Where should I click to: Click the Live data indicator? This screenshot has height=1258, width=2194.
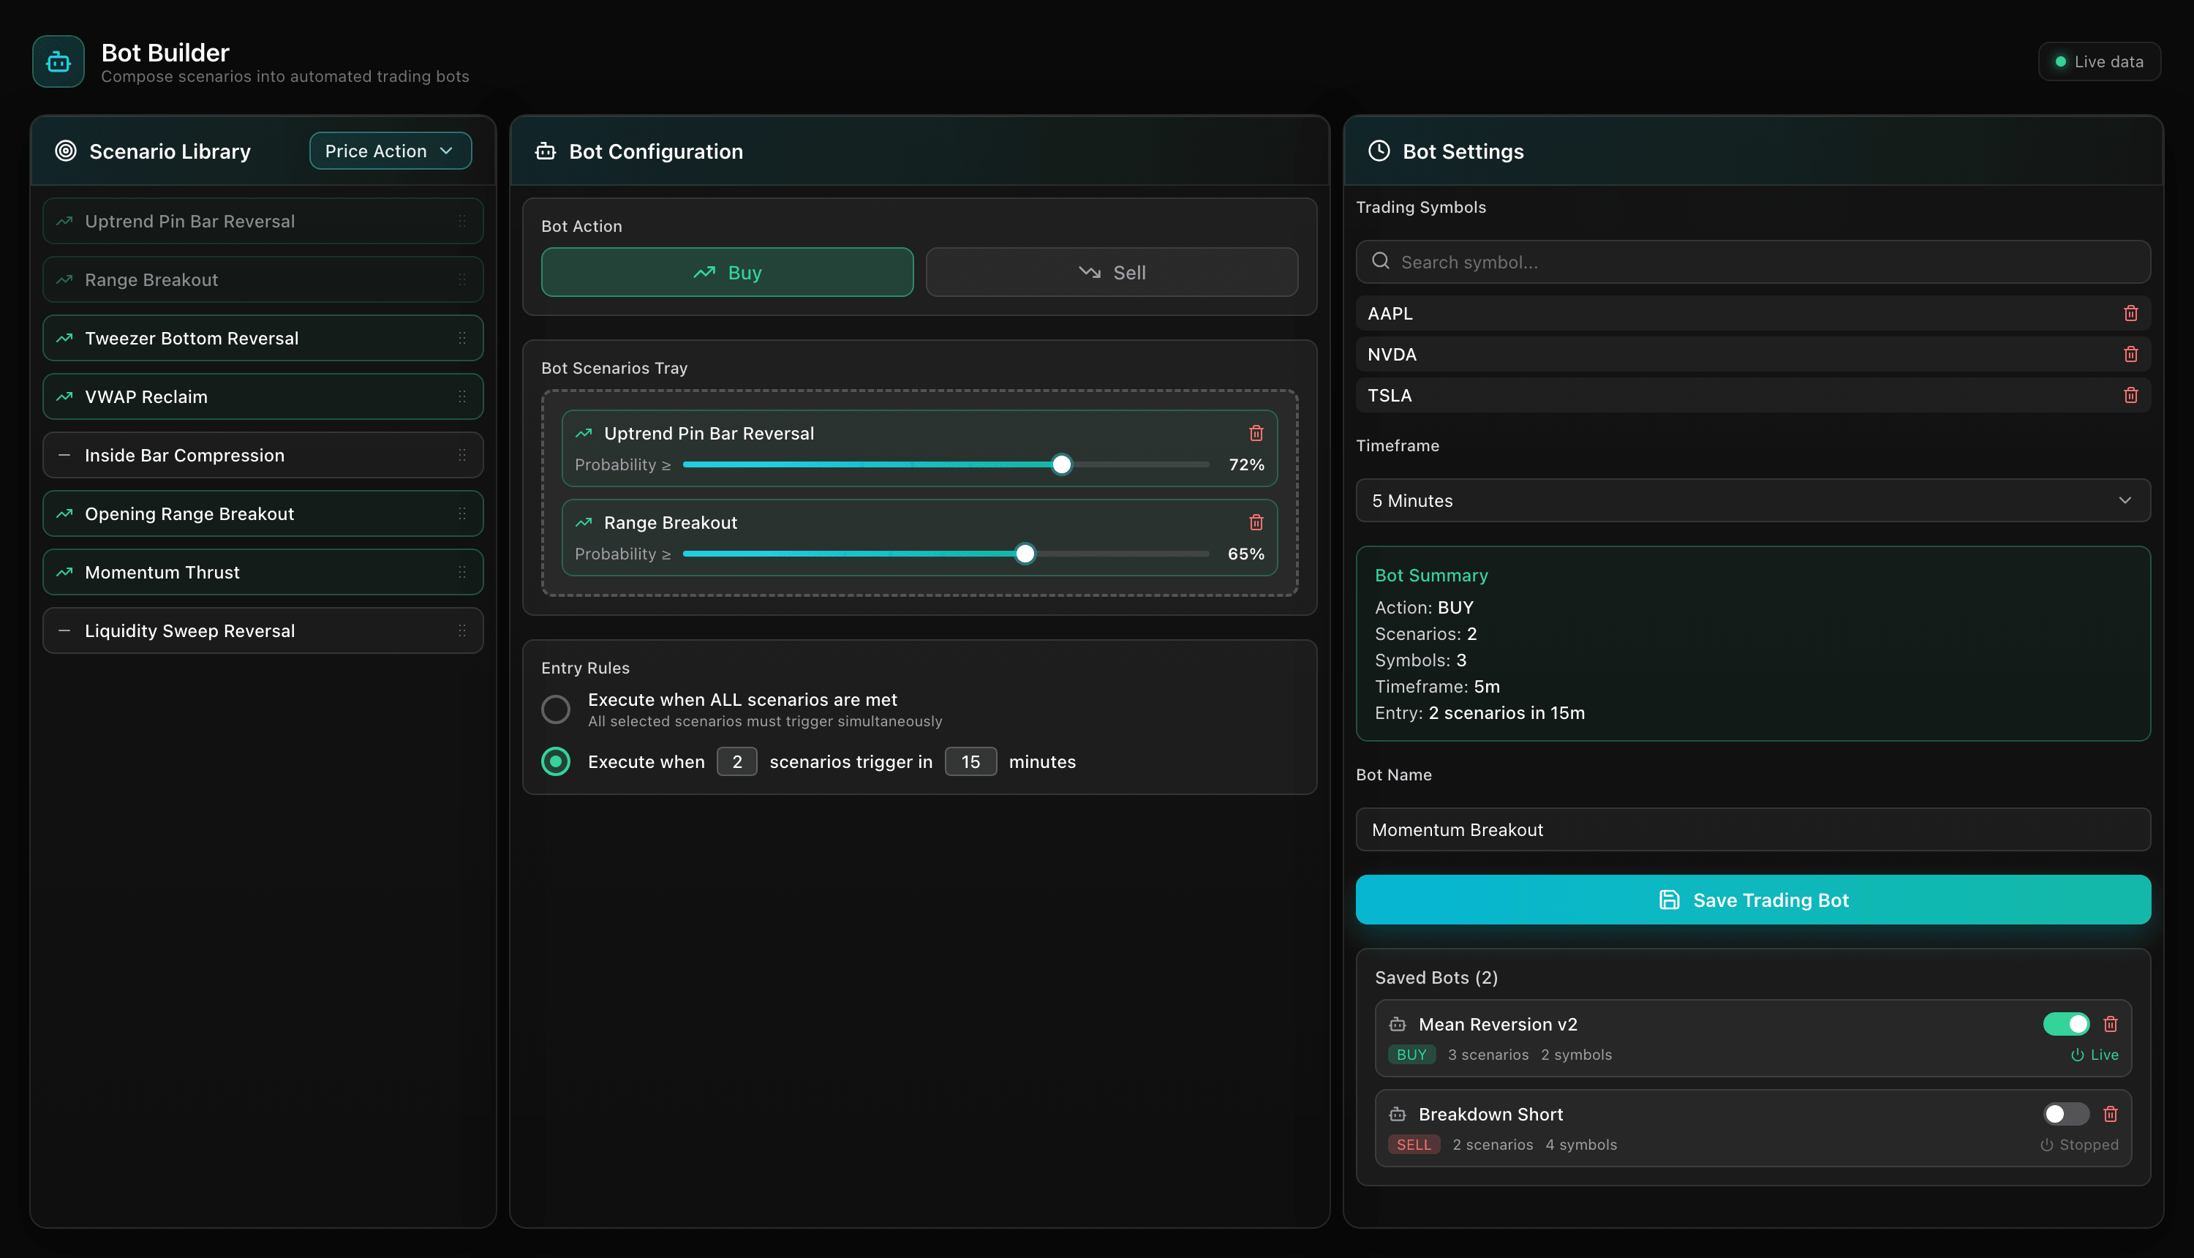click(x=2099, y=61)
